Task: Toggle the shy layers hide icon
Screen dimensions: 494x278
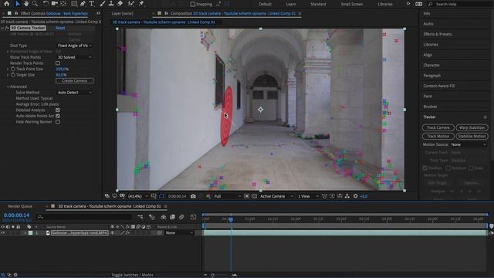Action: point(164,217)
